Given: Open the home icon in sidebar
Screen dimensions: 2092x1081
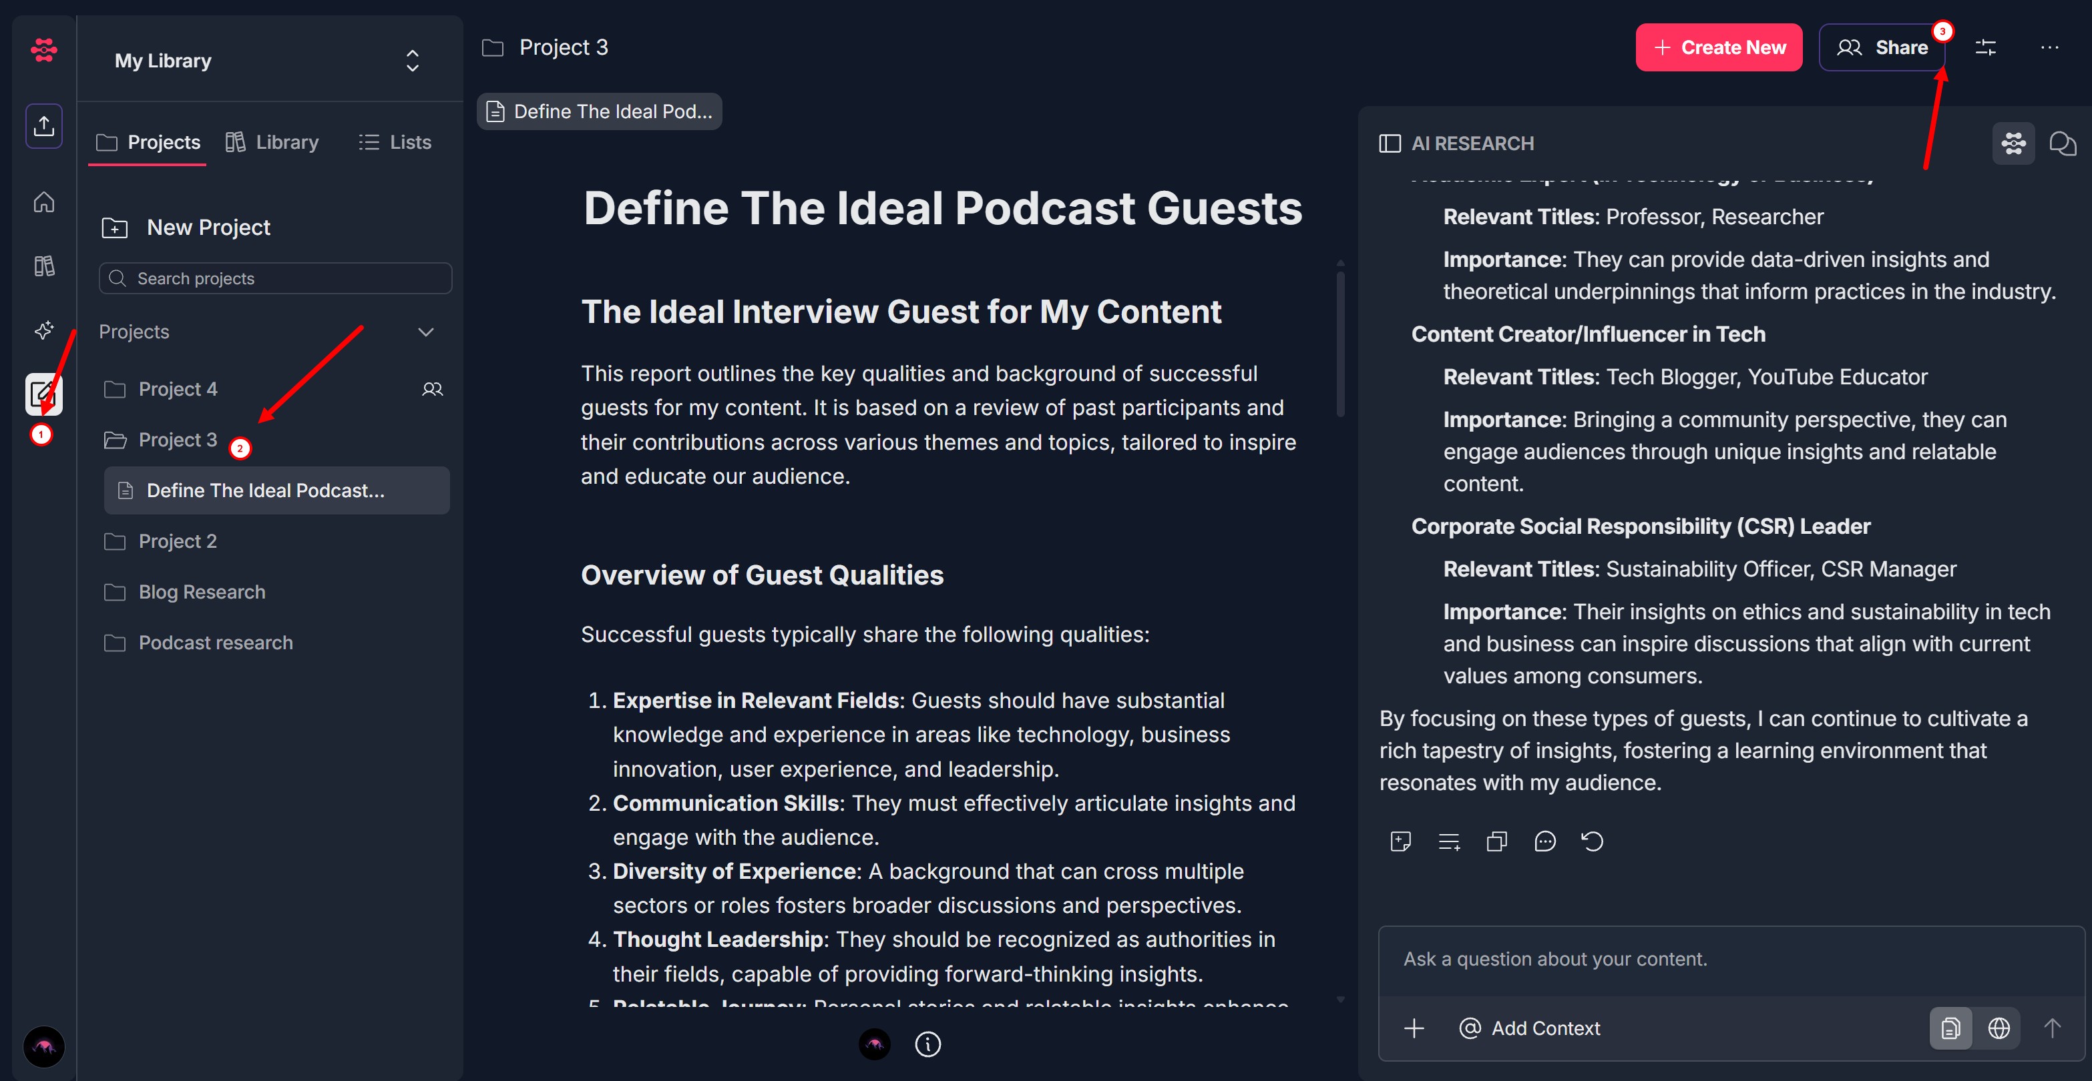Looking at the screenshot, I should pos(44,202).
